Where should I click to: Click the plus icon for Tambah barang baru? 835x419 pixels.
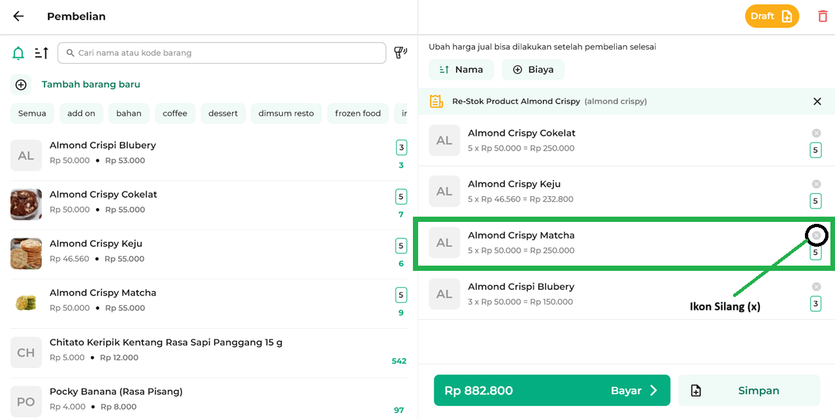tap(21, 84)
